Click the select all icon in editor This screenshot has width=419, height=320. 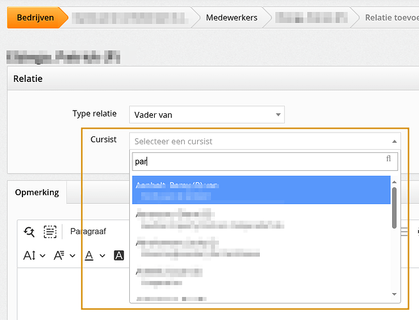[50, 232]
